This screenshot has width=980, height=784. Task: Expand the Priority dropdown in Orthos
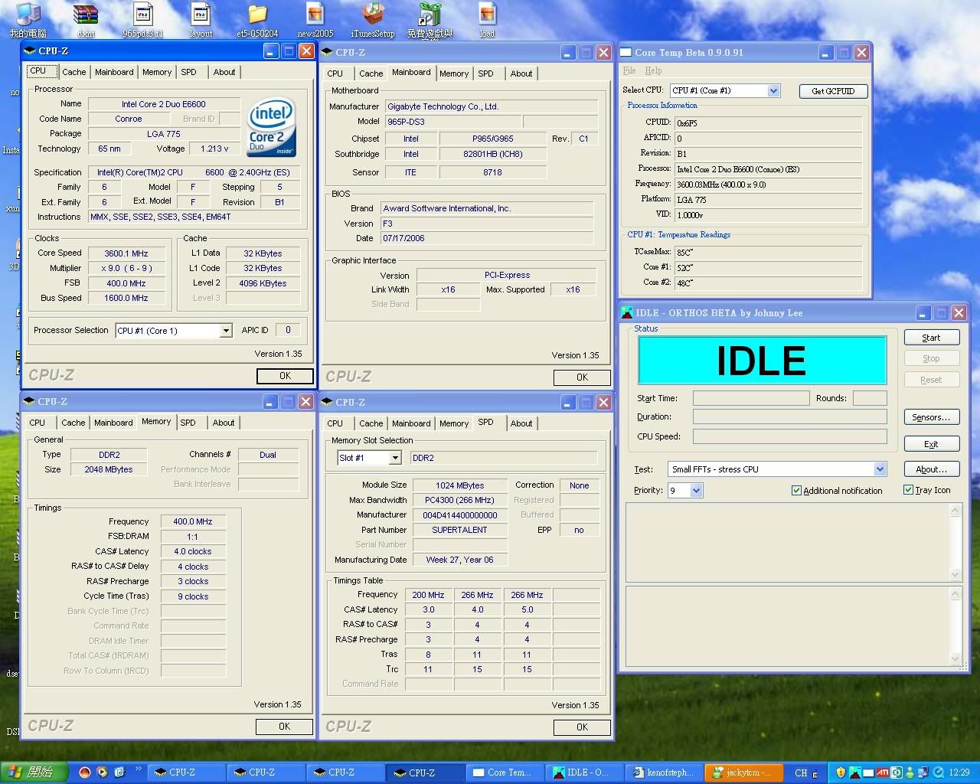696,491
